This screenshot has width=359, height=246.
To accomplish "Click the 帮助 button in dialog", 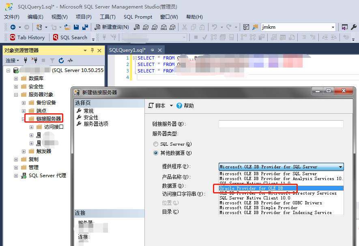I will pyautogui.click(x=185, y=106).
